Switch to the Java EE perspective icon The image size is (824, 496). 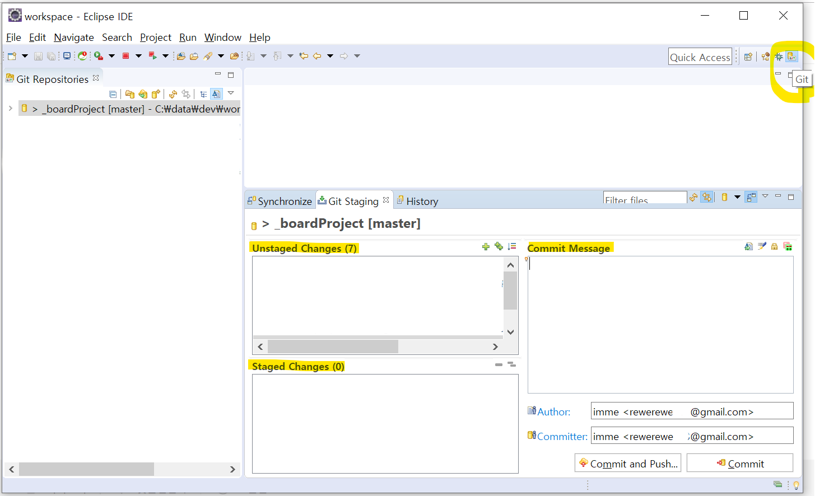765,57
